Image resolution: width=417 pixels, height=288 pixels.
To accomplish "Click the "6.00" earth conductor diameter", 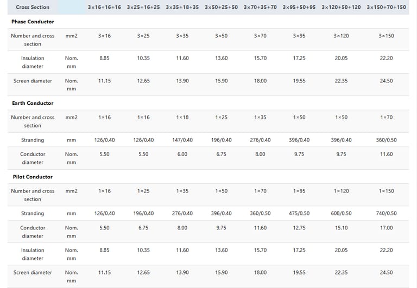I will (x=182, y=154).
